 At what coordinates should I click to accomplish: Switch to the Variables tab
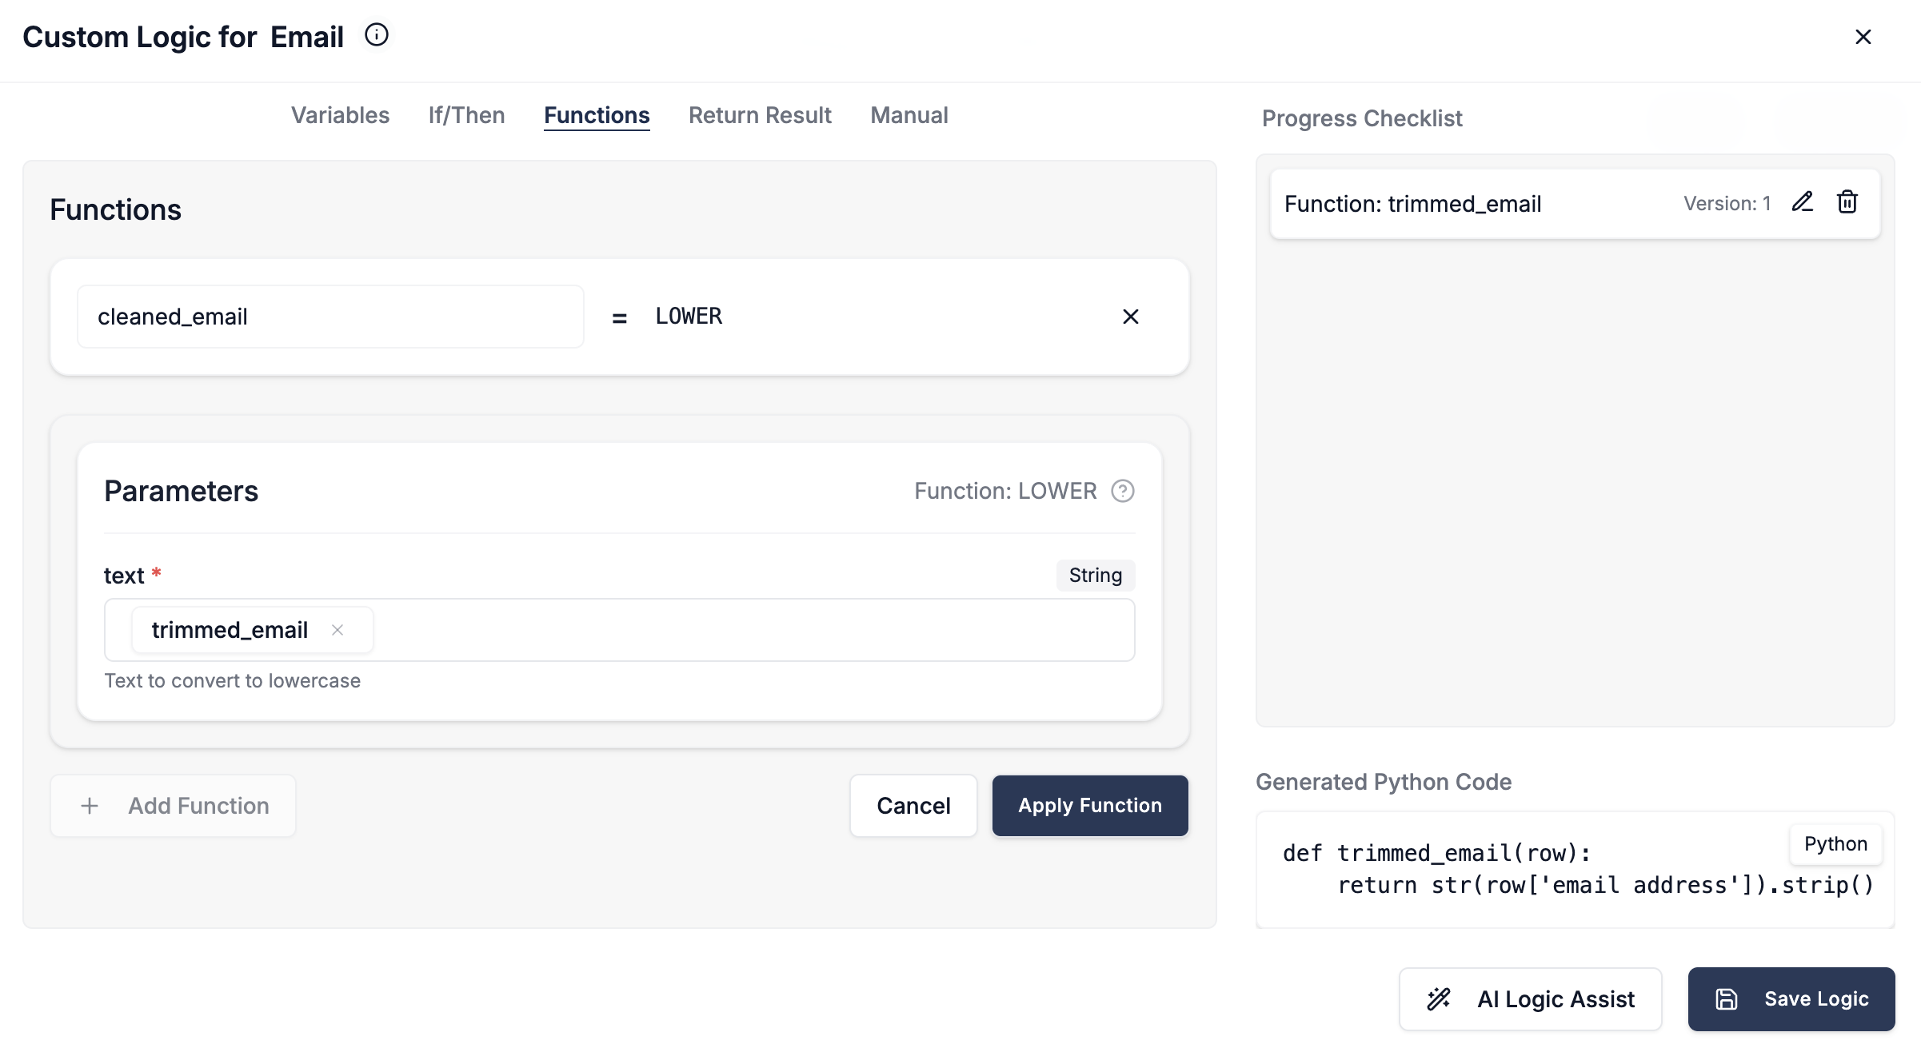[340, 115]
